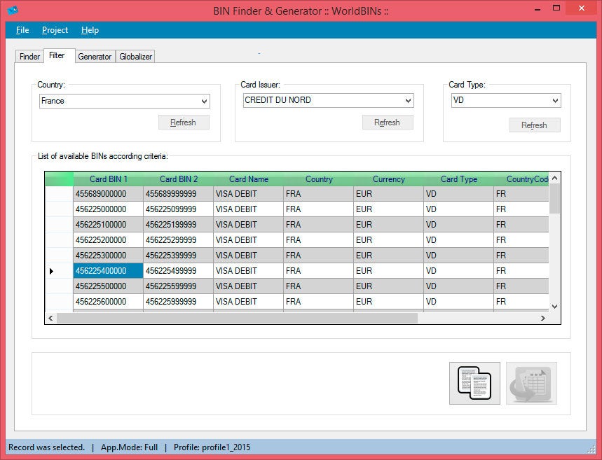602x460 pixels.
Task: Sort by the Card BIN 1 column header
Action: point(109,179)
